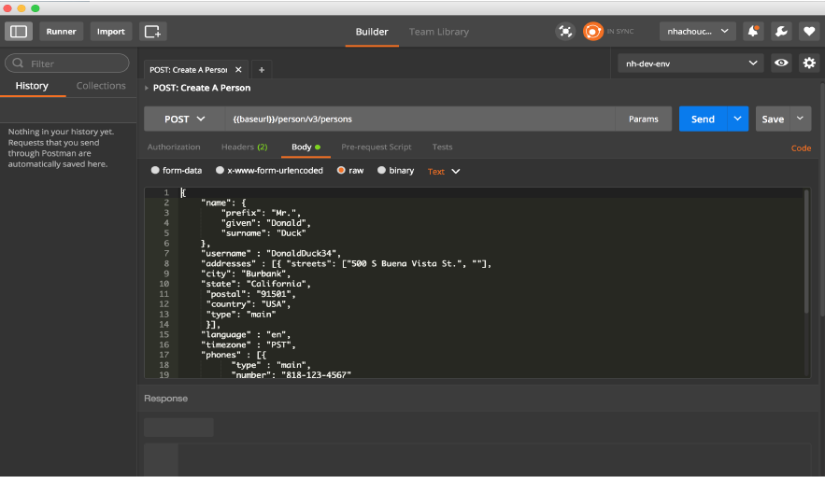
Task: Switch to the Headers tab
Action: click(x=244, y=147)
